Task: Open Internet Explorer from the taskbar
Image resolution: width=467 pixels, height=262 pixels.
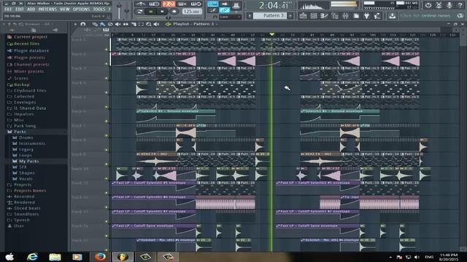Action: [x=32, y=257]
